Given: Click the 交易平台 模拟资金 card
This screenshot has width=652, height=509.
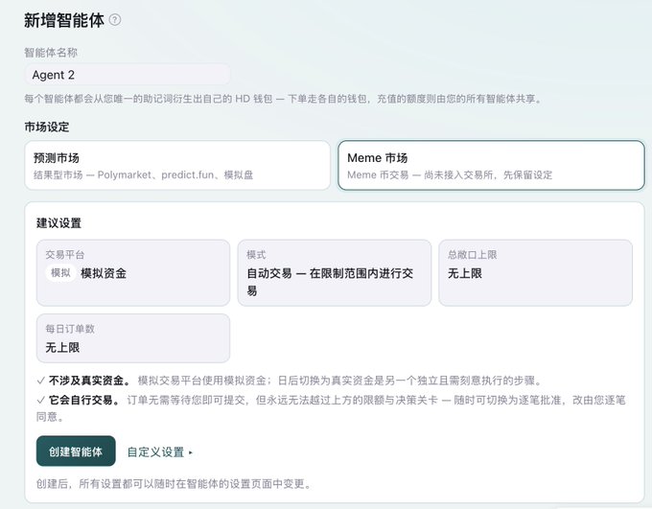Looking at the screenshot, I should click(133, 273).
